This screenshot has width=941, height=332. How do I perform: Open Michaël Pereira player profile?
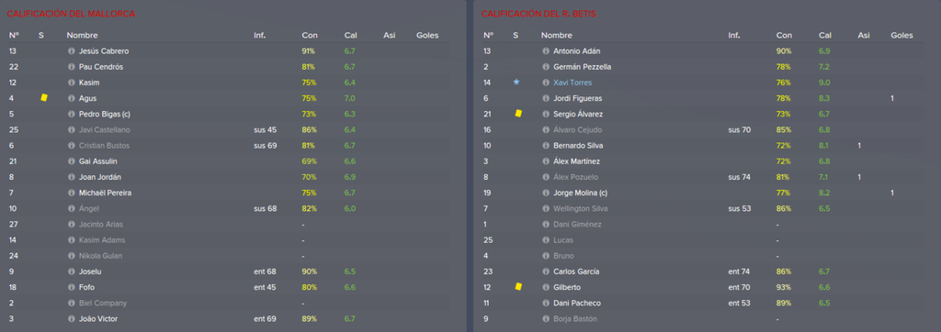[x=106, y=193]
